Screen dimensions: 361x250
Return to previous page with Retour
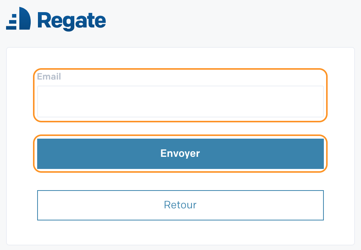(180, 205)
